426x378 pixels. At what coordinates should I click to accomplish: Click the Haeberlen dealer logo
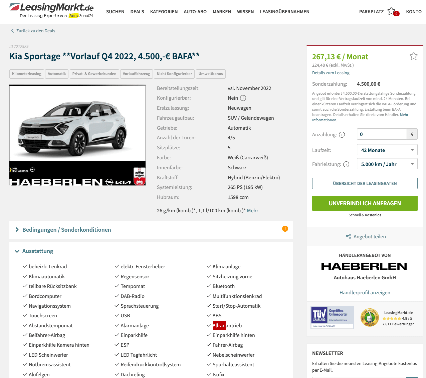[364, 266]
